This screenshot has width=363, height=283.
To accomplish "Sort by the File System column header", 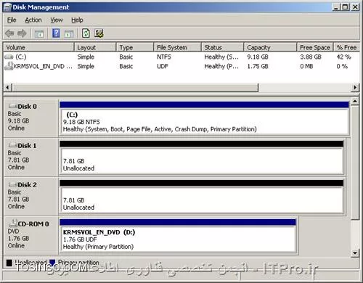I will coord(177,47).
